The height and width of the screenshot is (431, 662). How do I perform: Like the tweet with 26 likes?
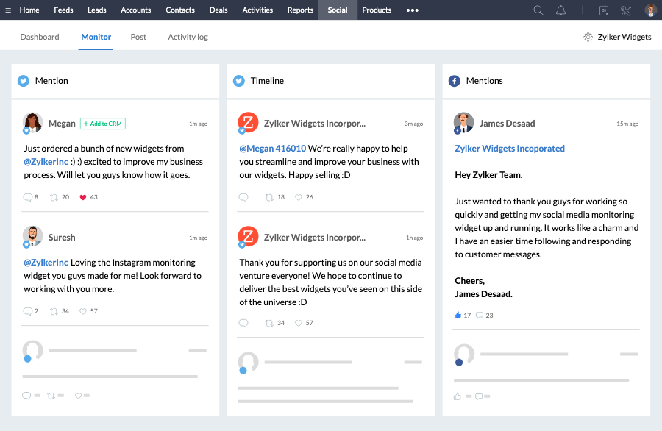[299, 197]
